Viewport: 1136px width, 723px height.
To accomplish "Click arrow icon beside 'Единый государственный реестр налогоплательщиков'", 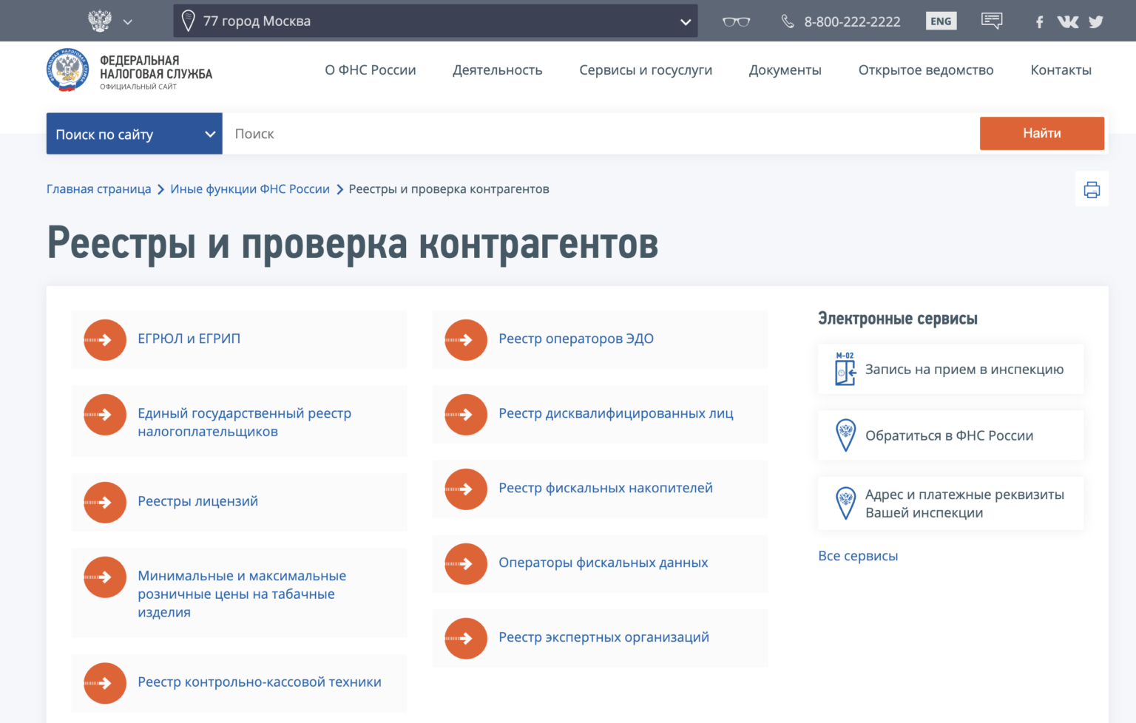I will point(105,415).
